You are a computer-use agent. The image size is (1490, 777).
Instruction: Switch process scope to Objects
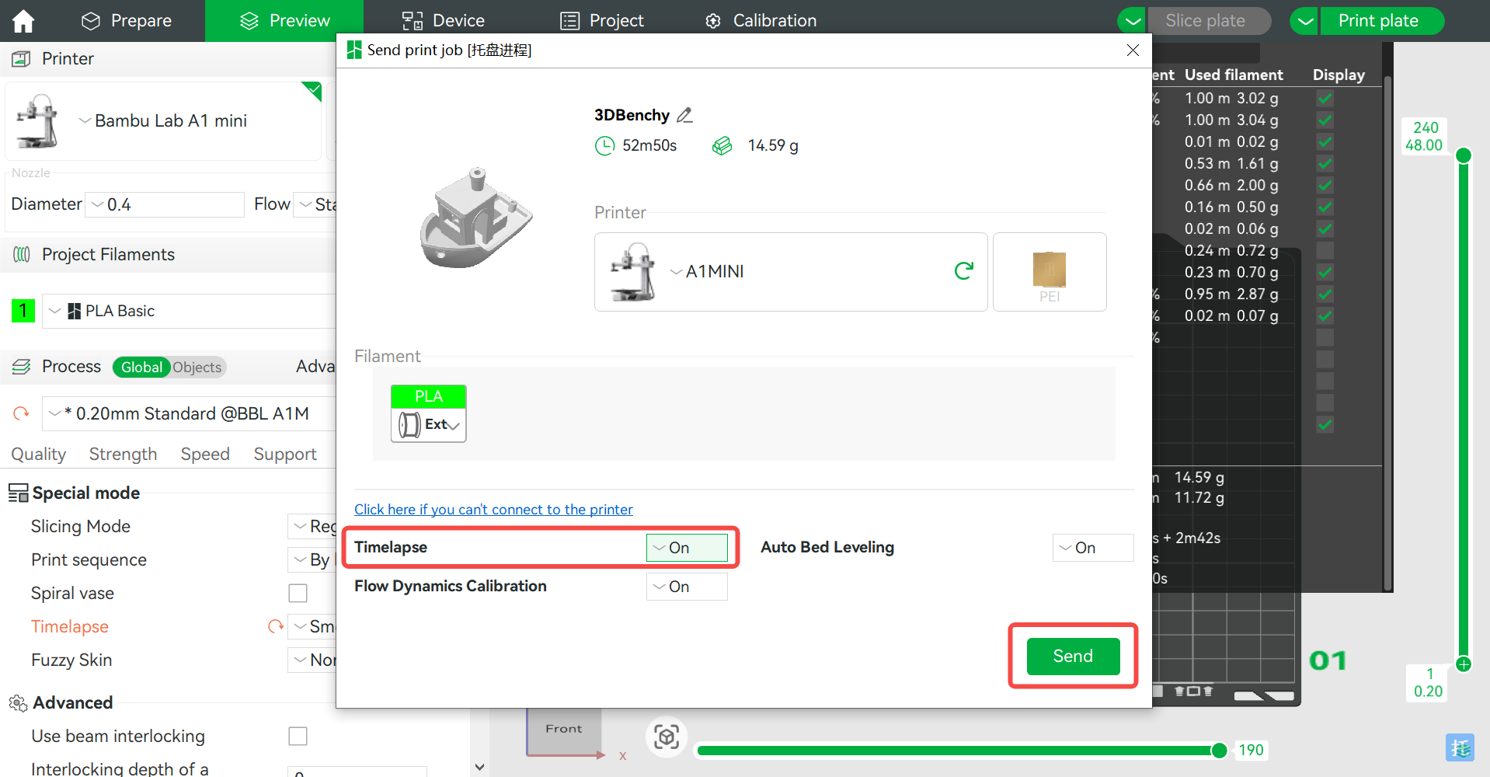197,367
